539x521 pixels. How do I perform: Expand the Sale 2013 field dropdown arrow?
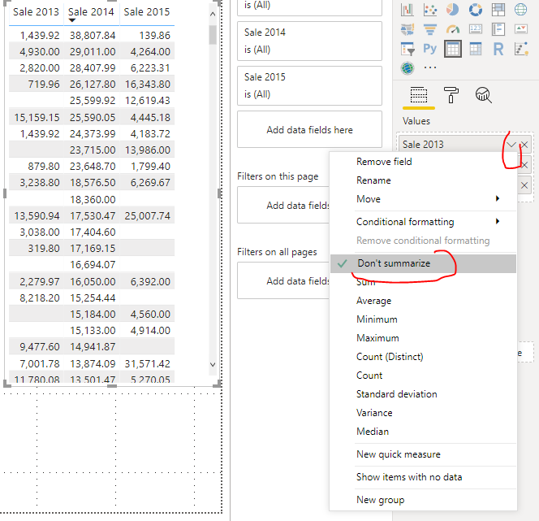point(511,145)
